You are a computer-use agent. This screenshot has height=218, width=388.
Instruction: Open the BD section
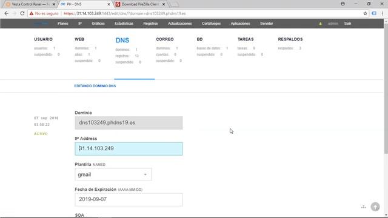(x=199, y=39)
